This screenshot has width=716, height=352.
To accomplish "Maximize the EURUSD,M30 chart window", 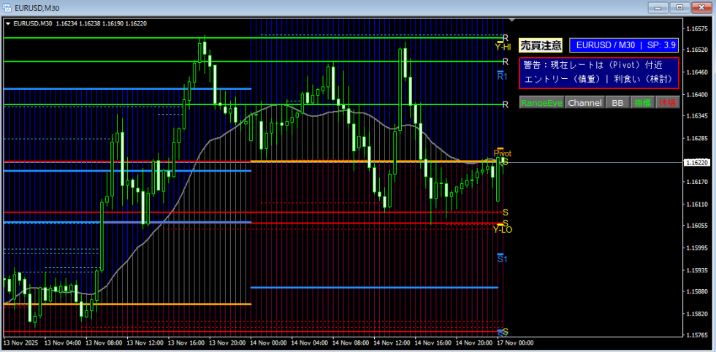I will [679, 7].
